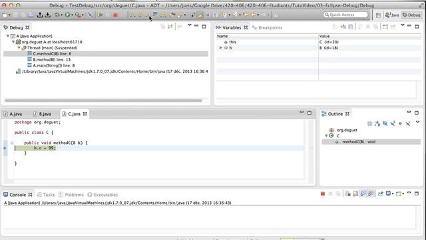The height and width of the screenshot is (240, 426).
Task: Click the Quick Access search field
Action: click(x=345, y=15)
